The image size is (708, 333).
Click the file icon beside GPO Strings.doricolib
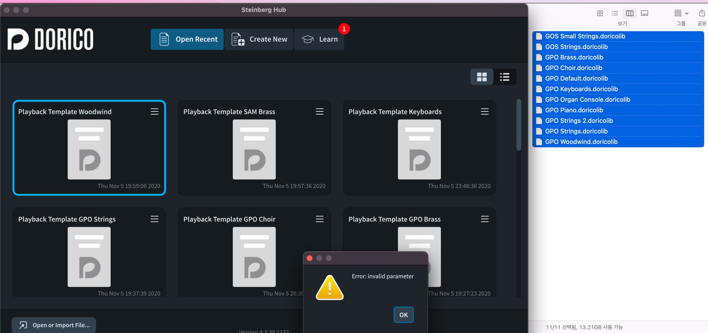[x=539, y=131]
